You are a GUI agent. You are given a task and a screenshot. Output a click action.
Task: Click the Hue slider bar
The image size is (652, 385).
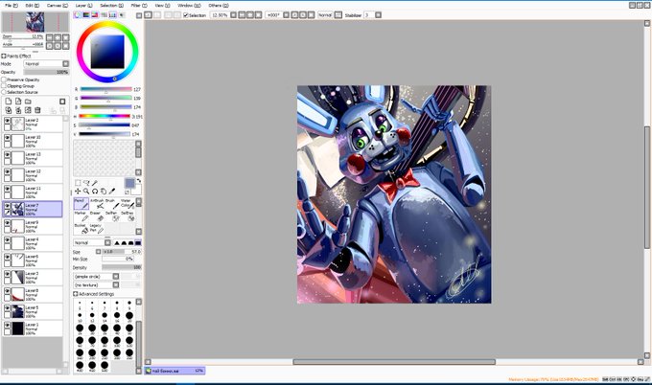pyautogui.click(x=105, y=116)
